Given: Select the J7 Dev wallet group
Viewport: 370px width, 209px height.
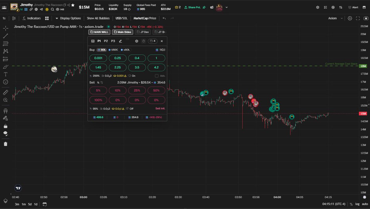Looking at the screenshot, I should [143, 32].
